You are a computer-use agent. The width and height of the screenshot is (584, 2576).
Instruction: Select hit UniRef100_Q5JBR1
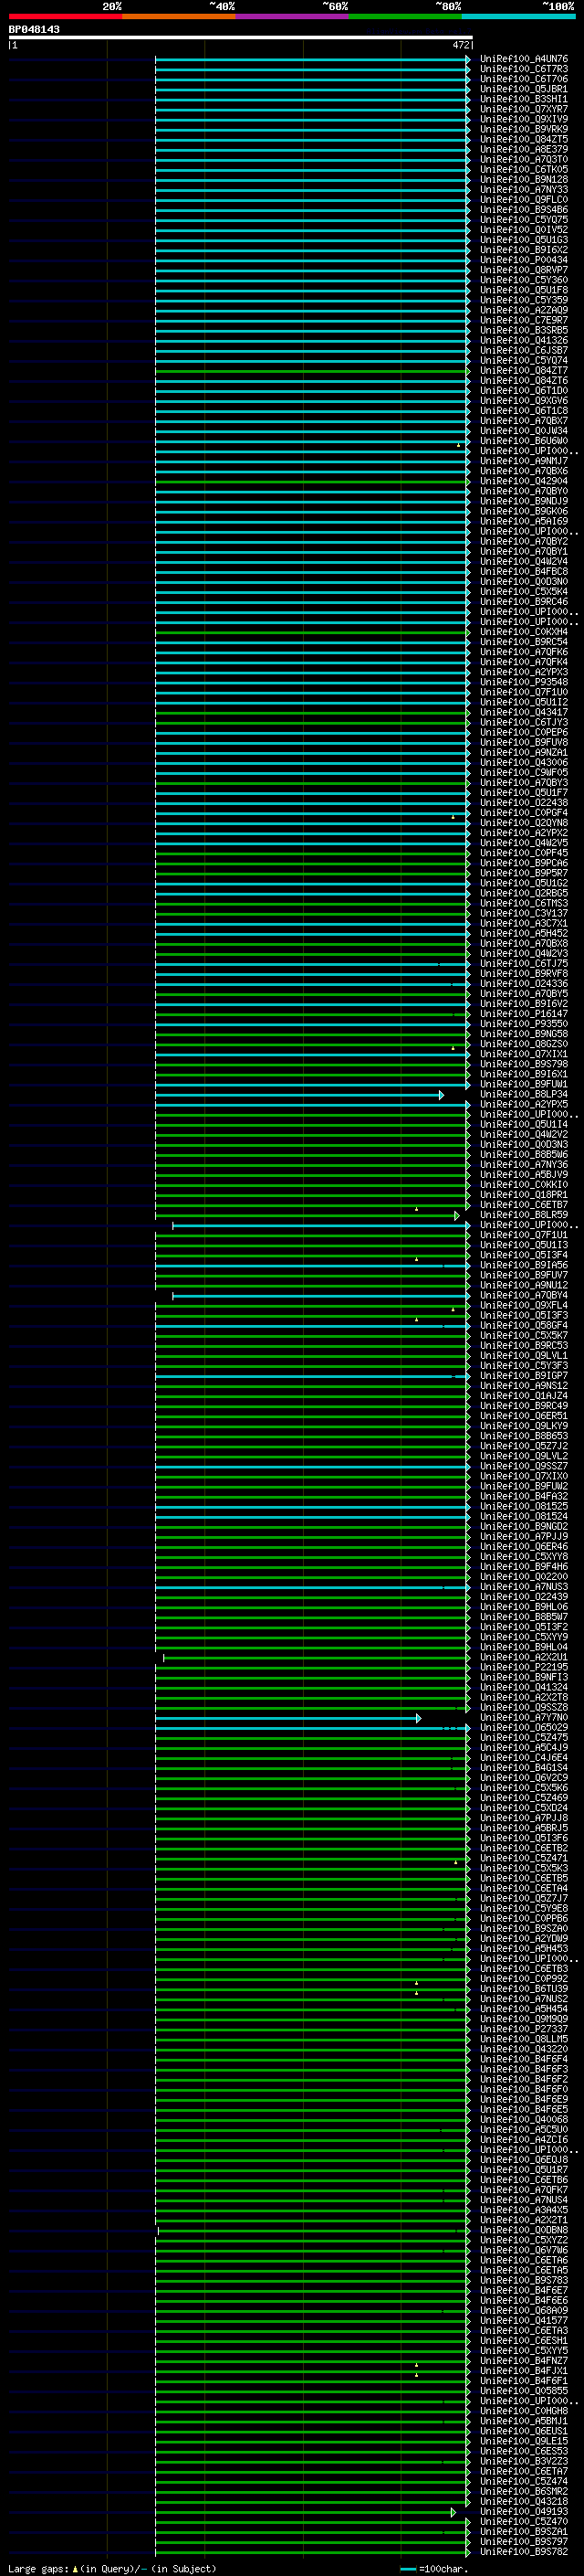(x=524, y=89)
